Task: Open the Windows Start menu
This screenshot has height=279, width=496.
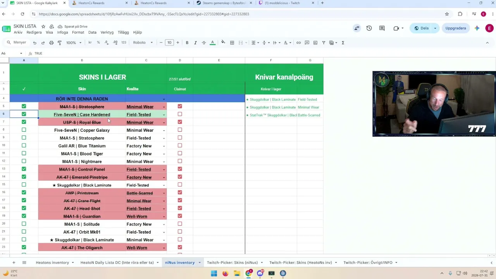Action: [x=214, y=274]
